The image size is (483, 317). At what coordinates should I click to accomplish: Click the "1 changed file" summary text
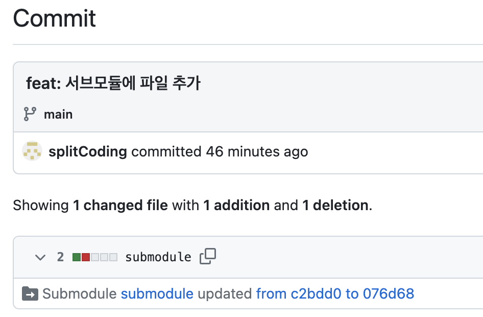(120, 206)
